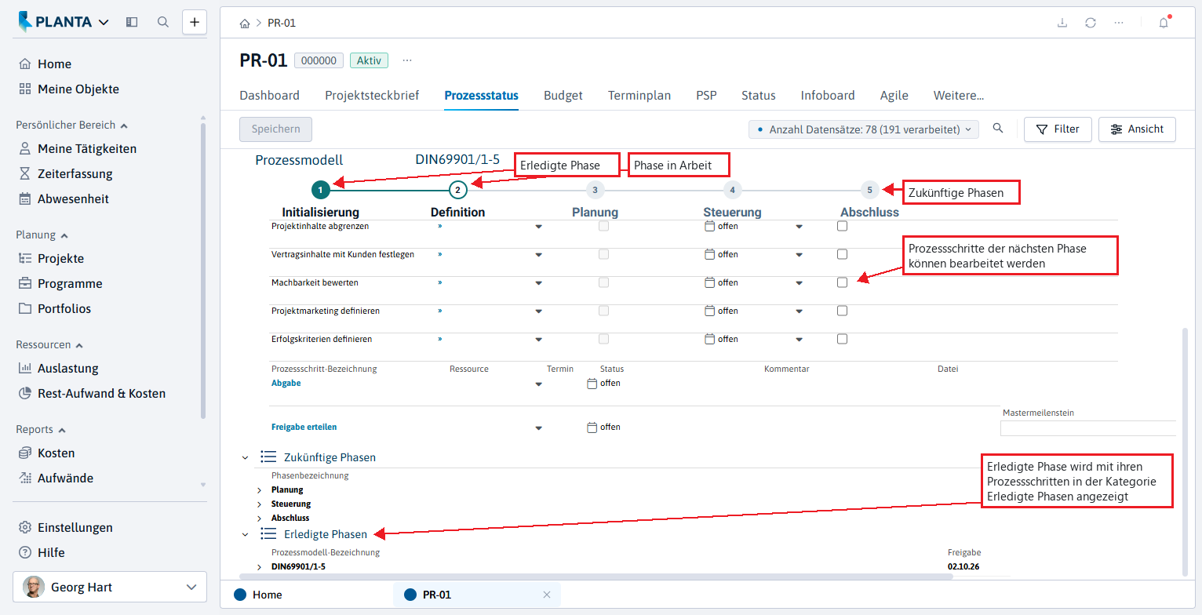
Task: Open the three-dot menu beside Aktiv
Action: 406,60
